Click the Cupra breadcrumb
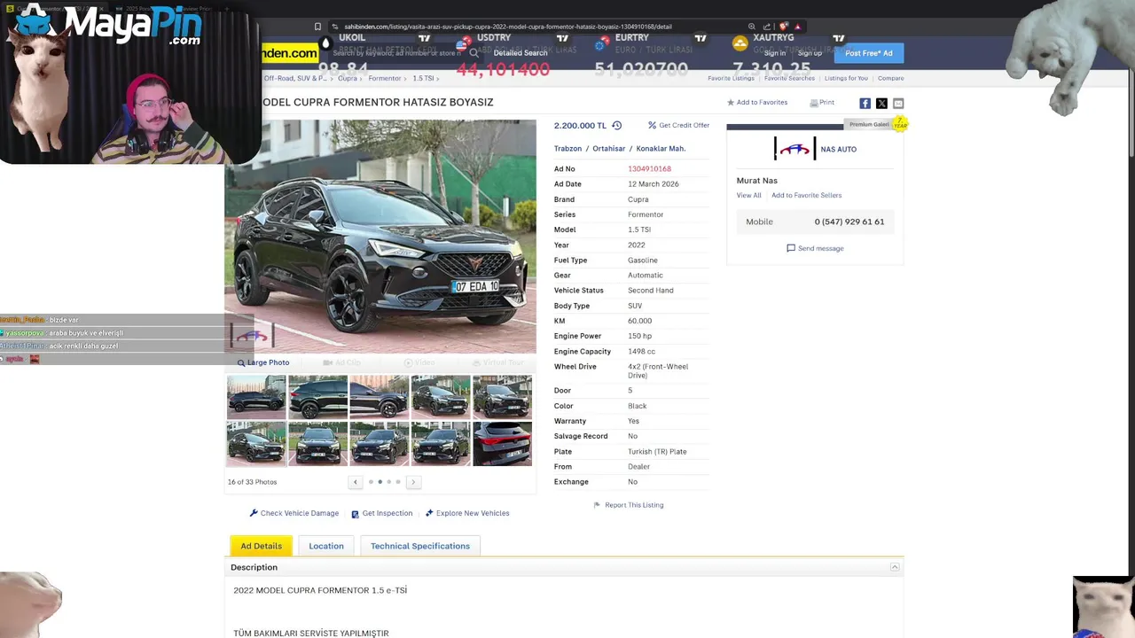 347,79
